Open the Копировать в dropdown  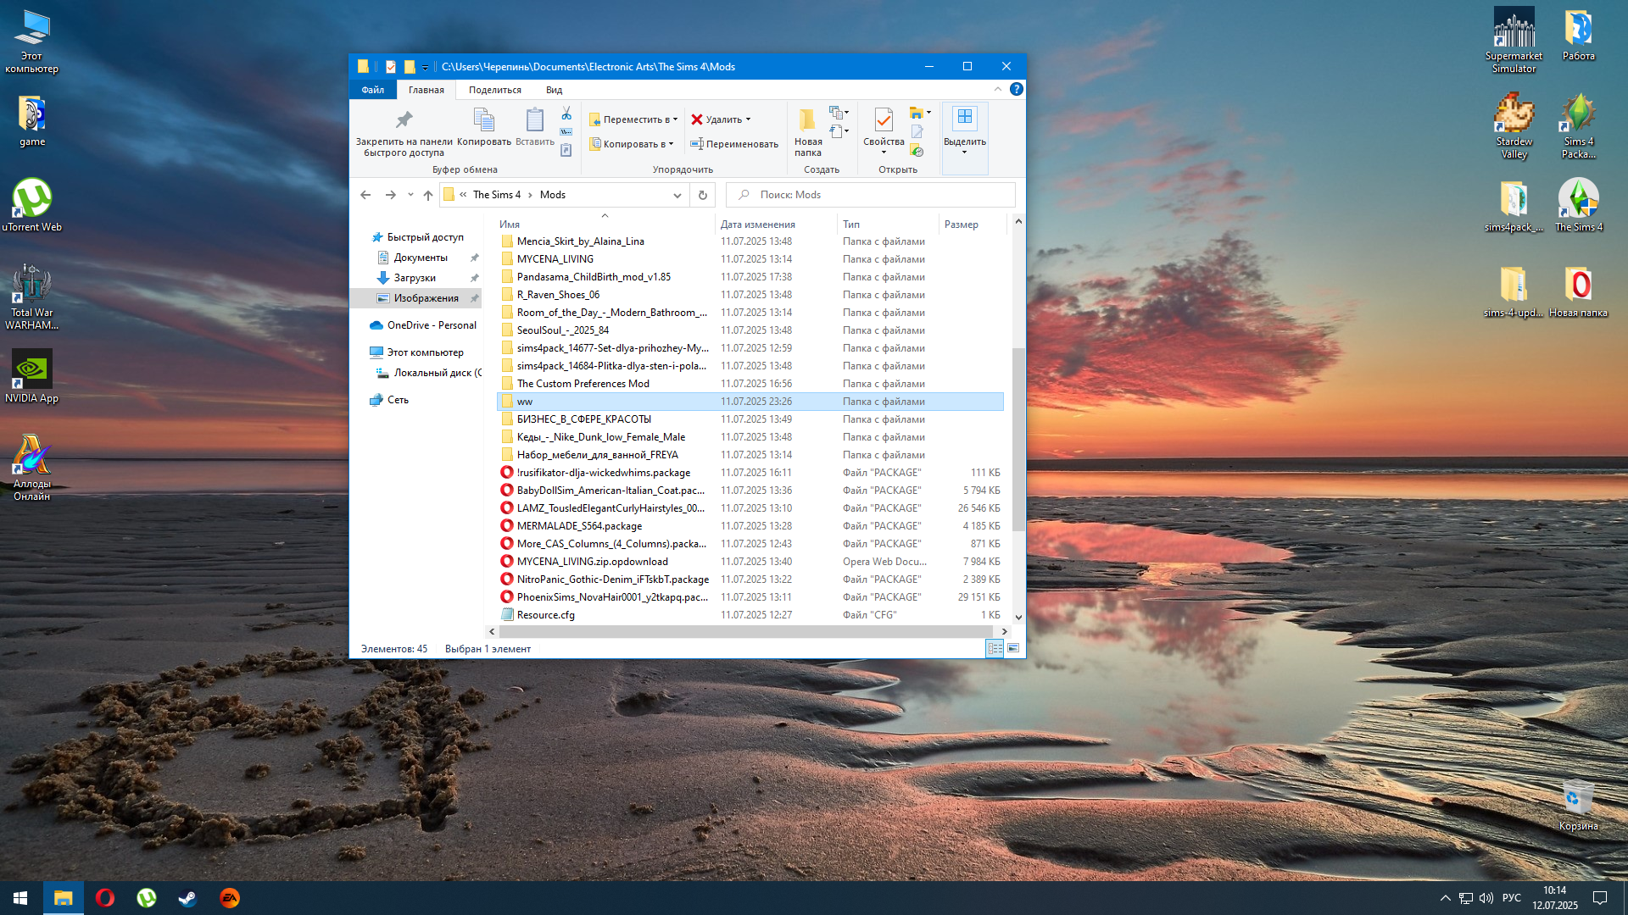click(x=632, y=144)
